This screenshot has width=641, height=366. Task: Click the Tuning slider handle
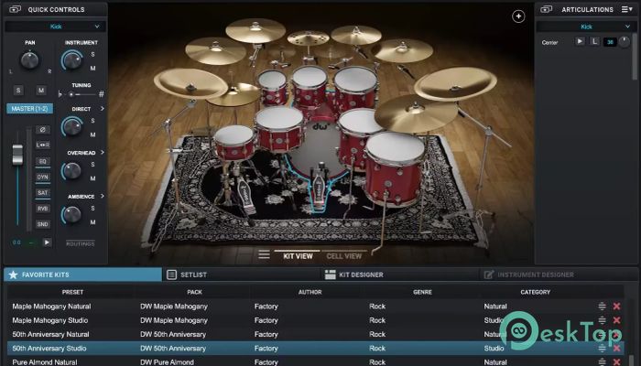[x=71, y=94]
